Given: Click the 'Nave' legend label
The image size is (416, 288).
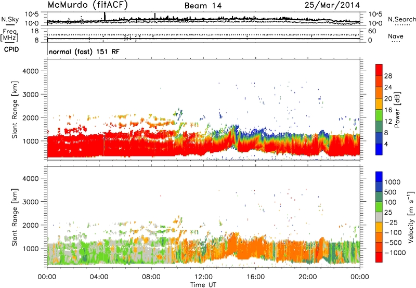Looking at the screenshot, I should pyautogui.click(x=396, y=36).
